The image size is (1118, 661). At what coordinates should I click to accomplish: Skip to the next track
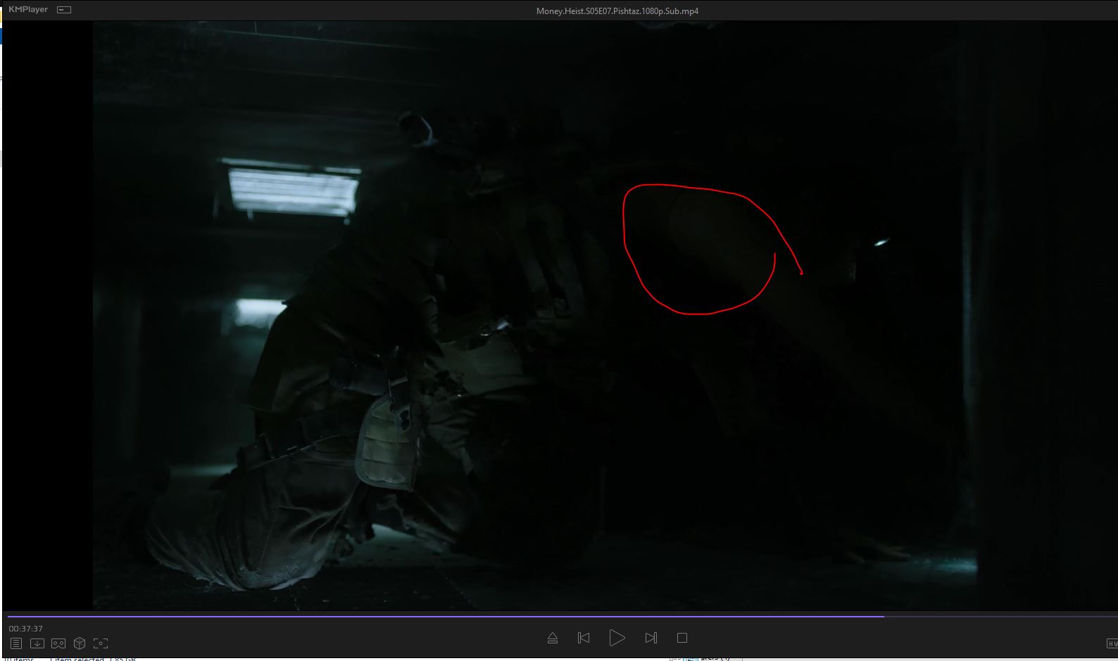pos(651,638)
